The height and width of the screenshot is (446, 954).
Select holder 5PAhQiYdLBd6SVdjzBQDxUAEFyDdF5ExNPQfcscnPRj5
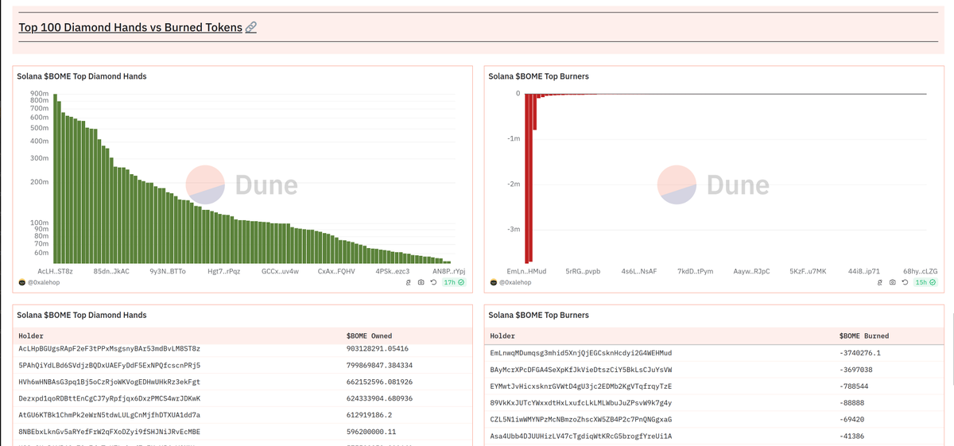click(109, 365)
